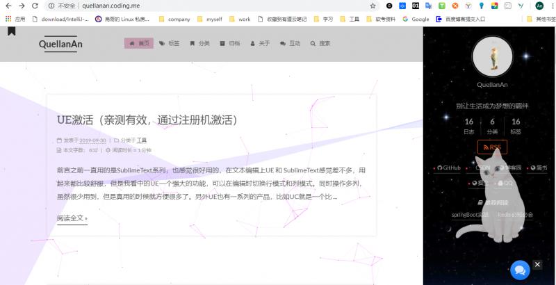Open the 标签 tags navigation item
The image size is (556, 285).
[169, 43]
